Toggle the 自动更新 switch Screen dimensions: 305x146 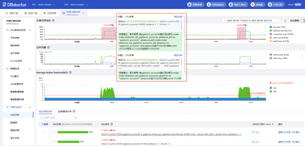pos(302,20)
